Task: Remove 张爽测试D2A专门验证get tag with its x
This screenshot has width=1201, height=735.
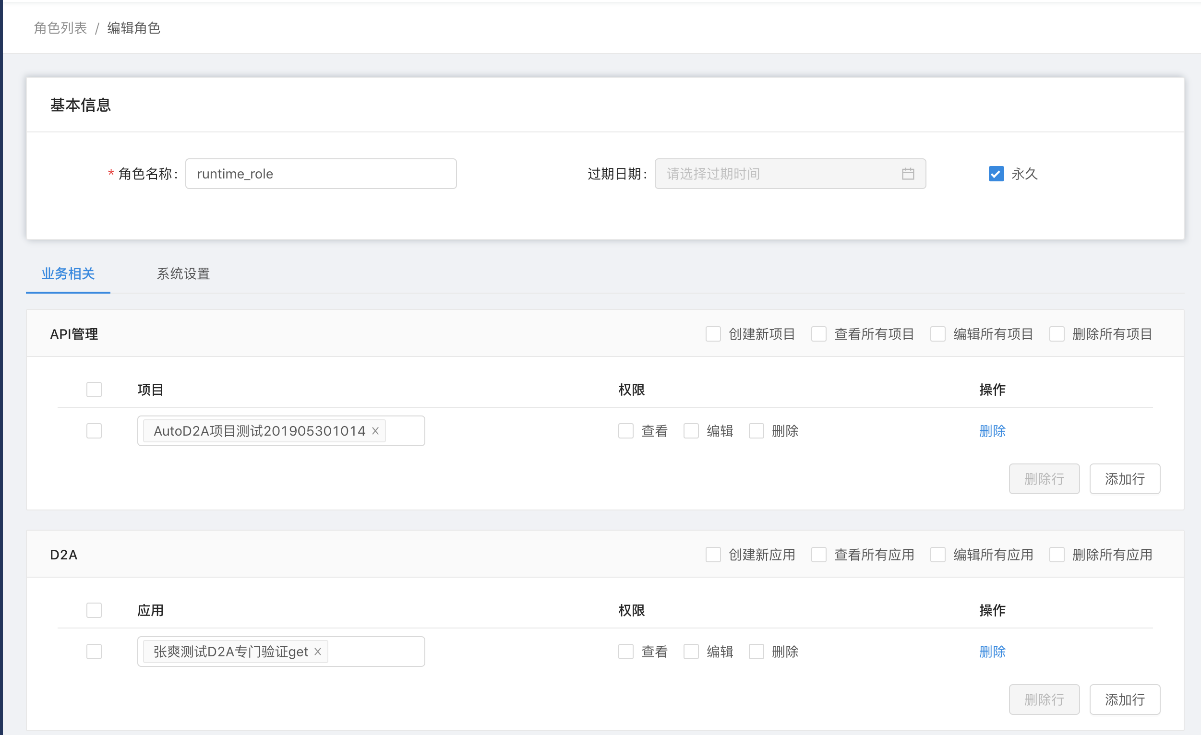Action: [x=318, y=652]
